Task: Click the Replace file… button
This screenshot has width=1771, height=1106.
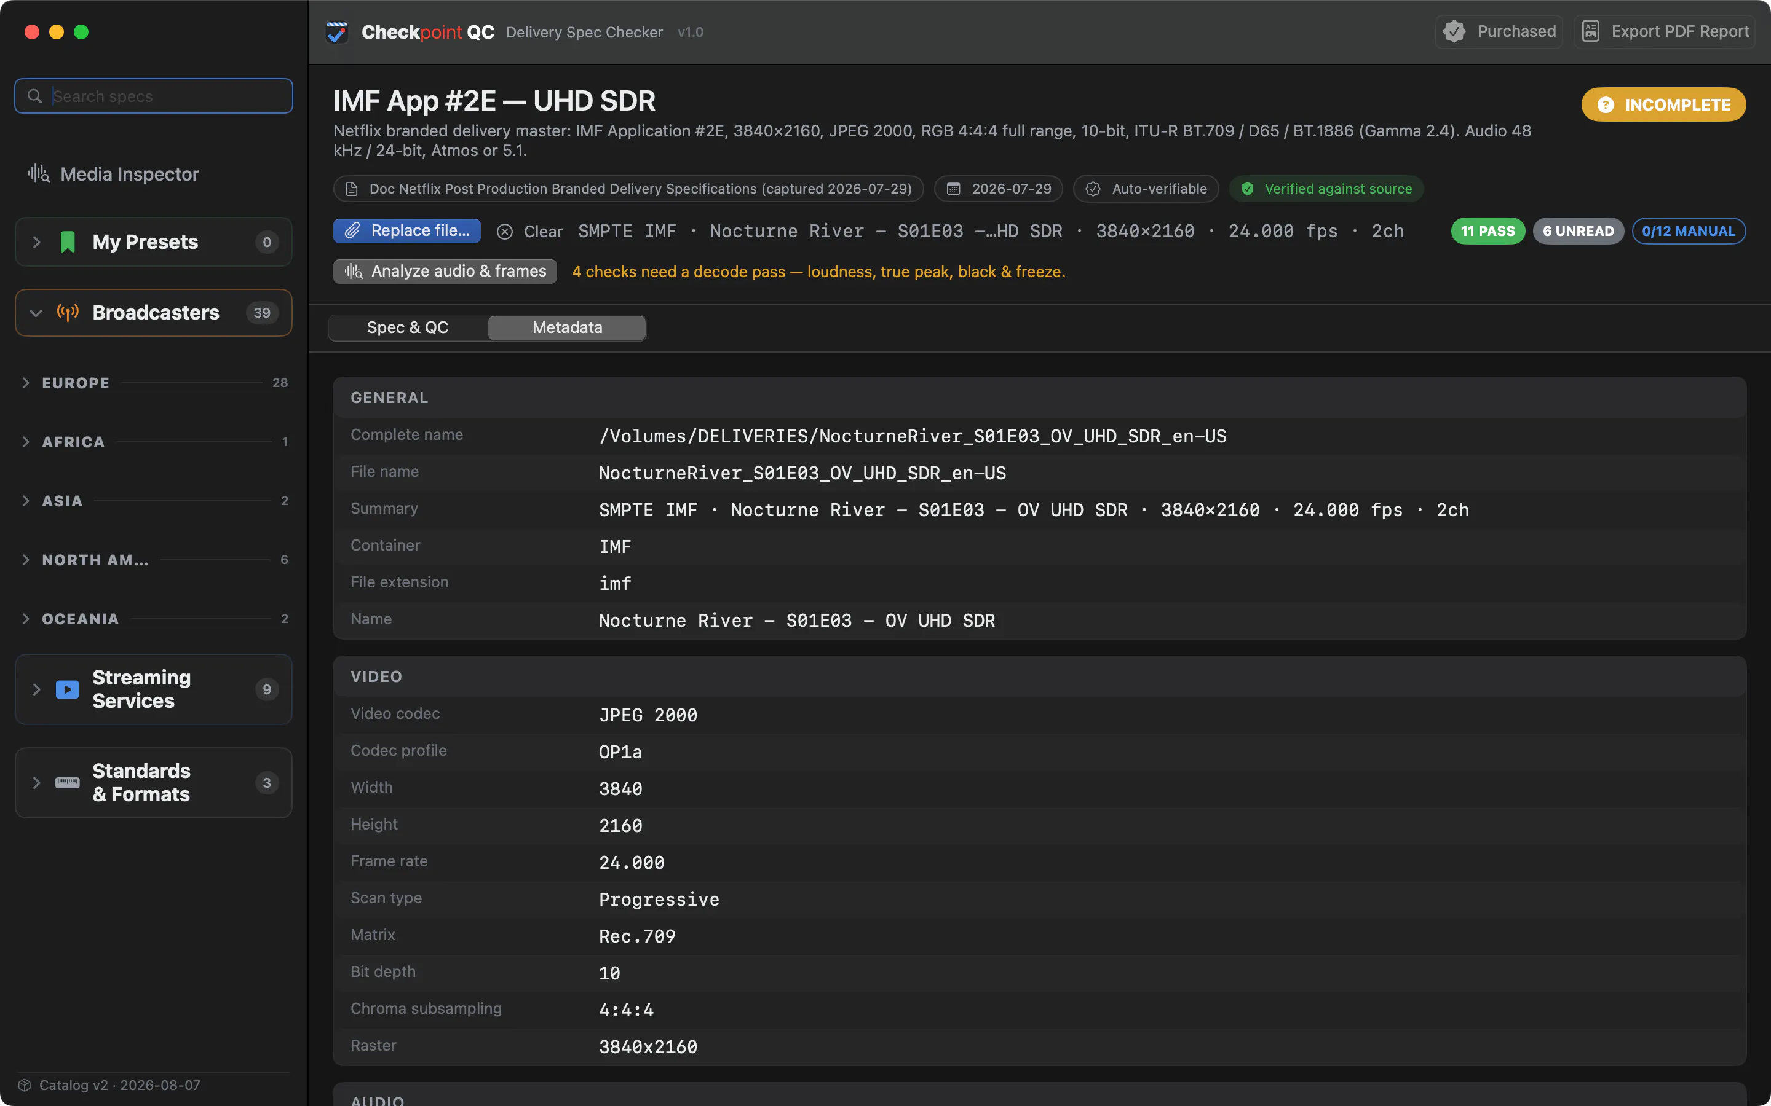Action: click(x=407, y=230)
